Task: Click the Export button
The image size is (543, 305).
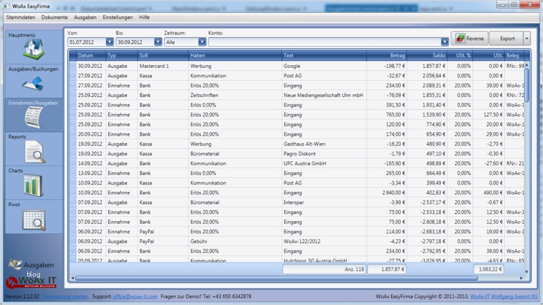Action: [506, 39]
